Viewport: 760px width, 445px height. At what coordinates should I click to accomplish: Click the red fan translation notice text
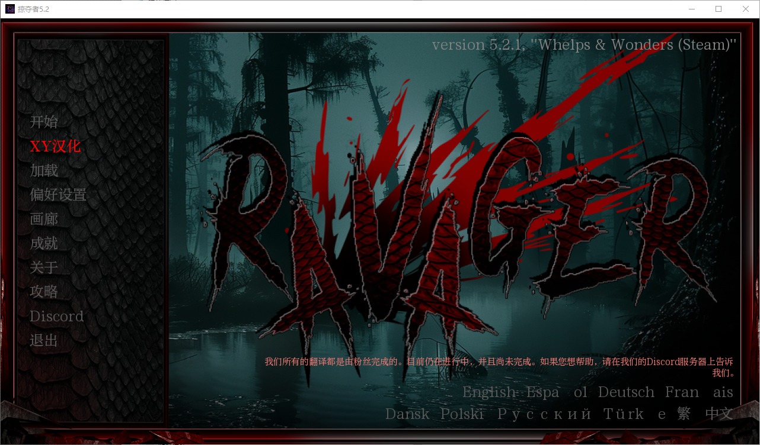point(499,367)
